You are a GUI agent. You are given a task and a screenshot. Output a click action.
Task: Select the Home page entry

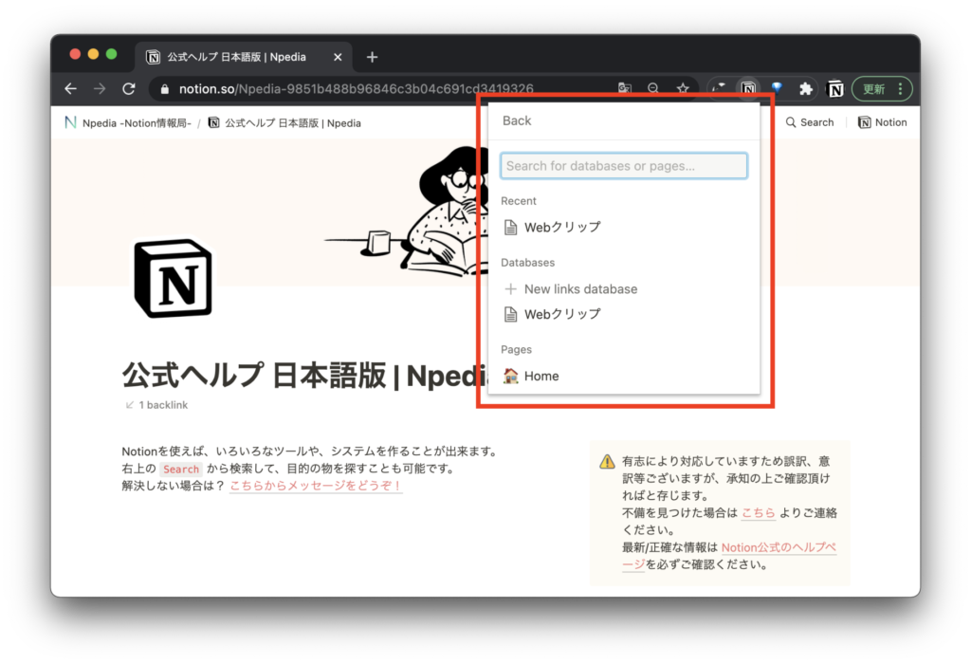(624, 376)
